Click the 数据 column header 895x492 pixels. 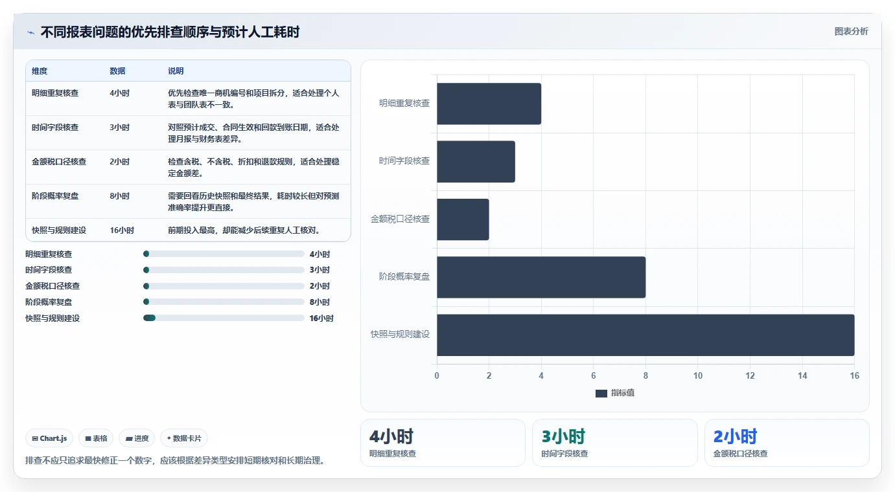point(118,71)
